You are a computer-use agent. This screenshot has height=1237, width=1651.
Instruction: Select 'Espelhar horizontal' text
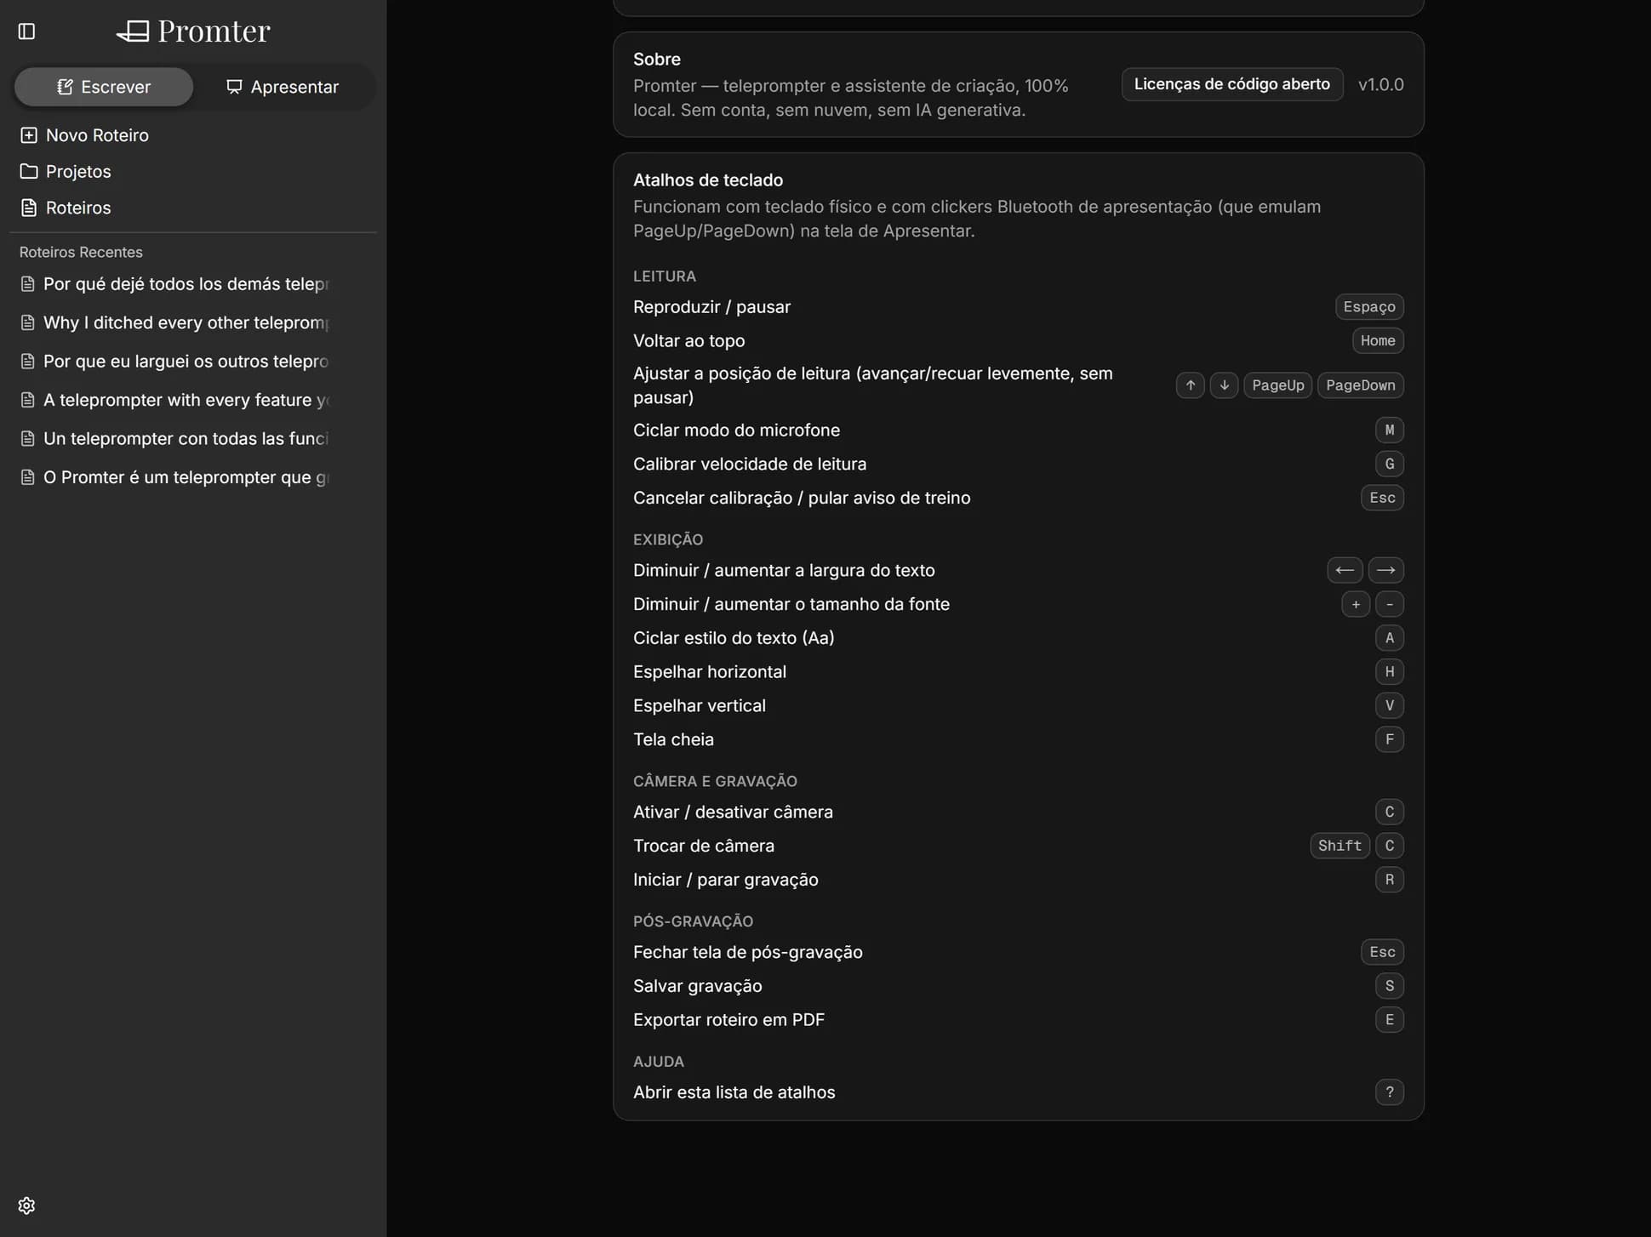click(710, 672)
